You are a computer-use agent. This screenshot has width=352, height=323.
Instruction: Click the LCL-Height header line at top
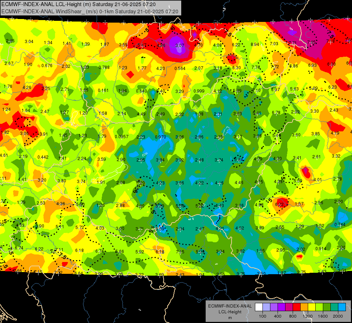pos(78,4)
